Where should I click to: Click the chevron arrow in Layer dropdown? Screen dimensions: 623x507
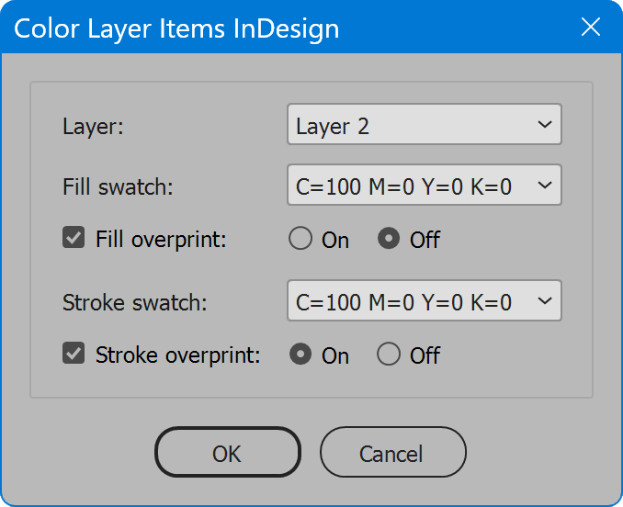pyautogui.click(x=544, y=124)
